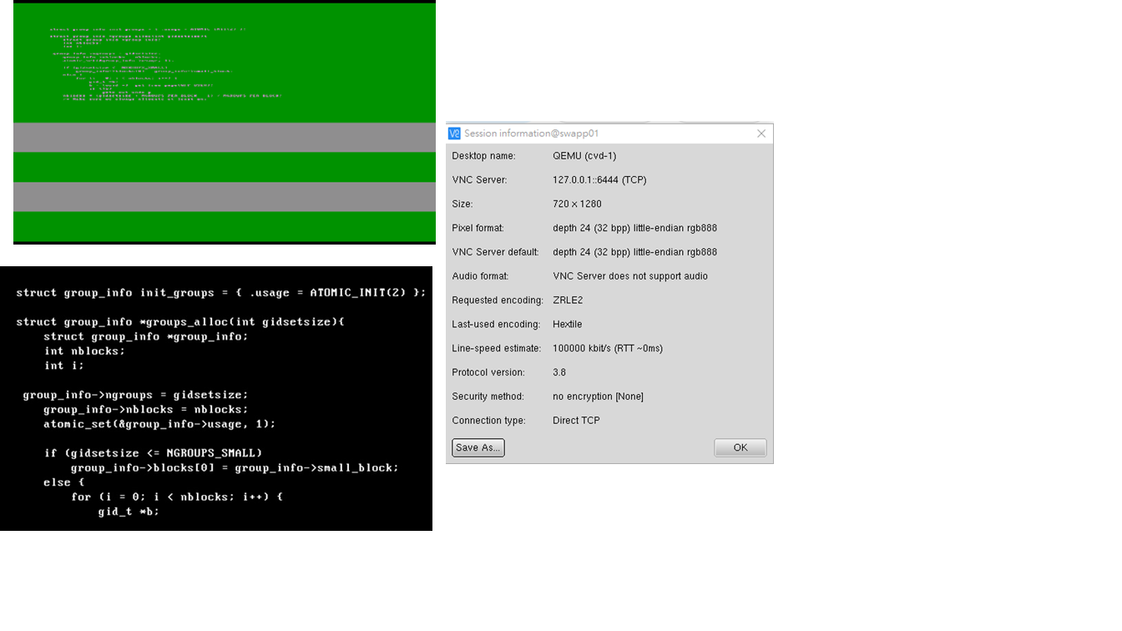1122x631 pixels.
Task: Click the VNC Server does not support audio text
Action: [x=630, y=276]
